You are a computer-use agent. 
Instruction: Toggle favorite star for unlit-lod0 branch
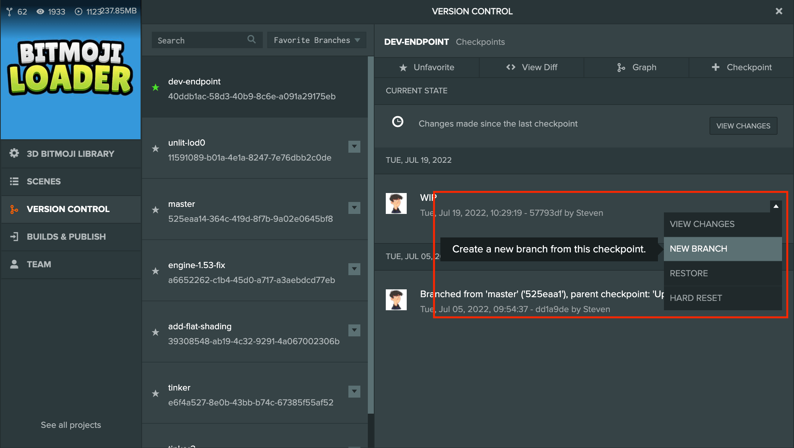pyautogui.click(x=156, y=149)
